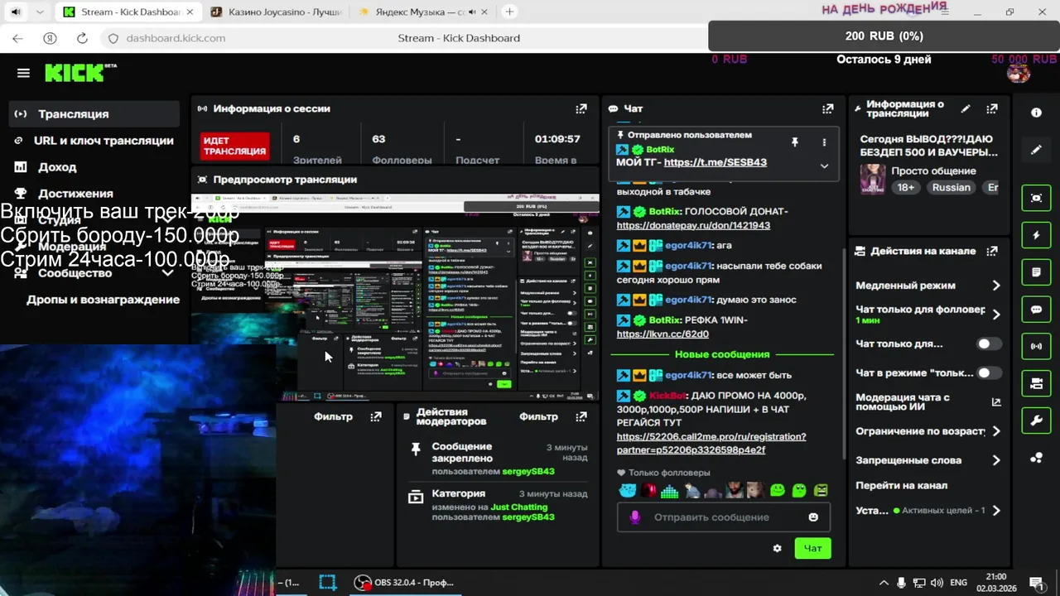Switch to Казино Joycasino browser tab
The image size is (1060, 596).
(275, 12)
